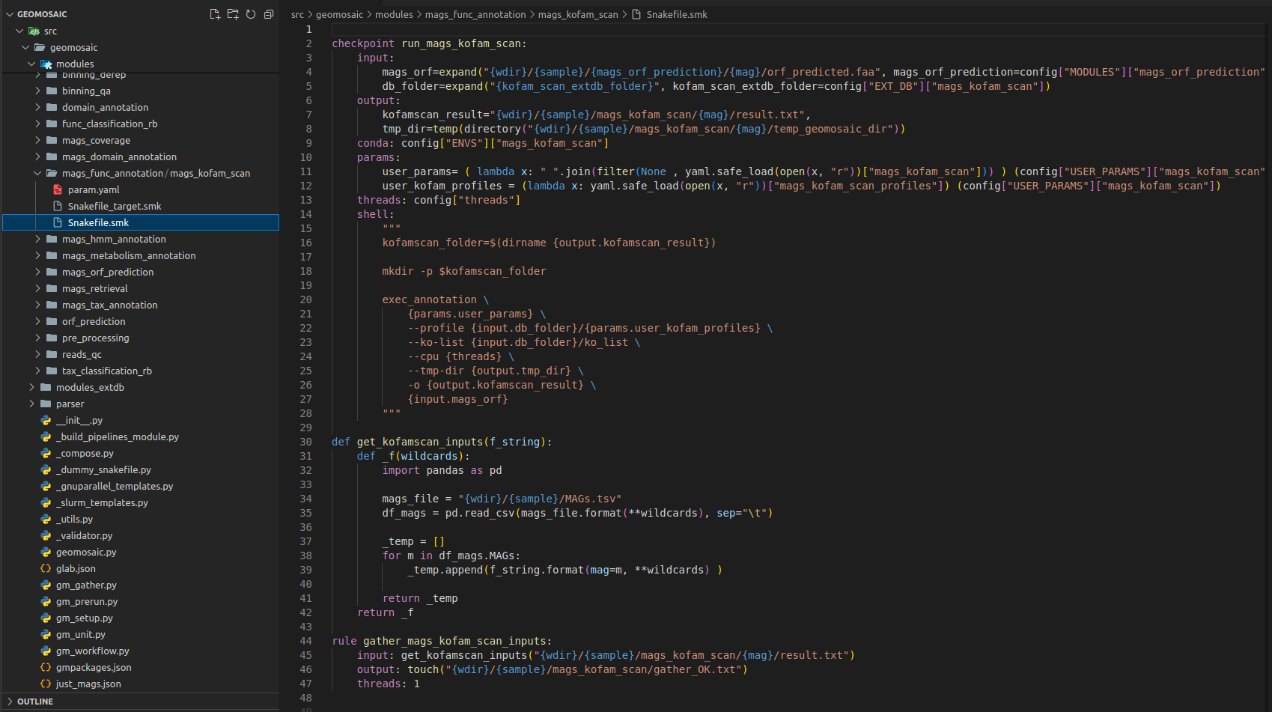Click the 'mkdir -p $kofamscan_folder' line
1272x712 pixels.
coord(463,271)
